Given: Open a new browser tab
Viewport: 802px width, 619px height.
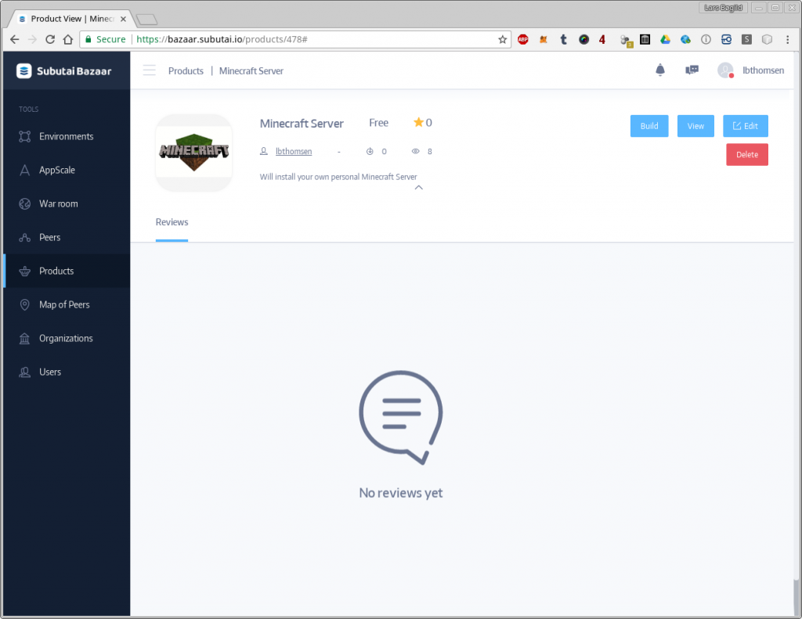Looking at the screenshot, I should 146,20.
